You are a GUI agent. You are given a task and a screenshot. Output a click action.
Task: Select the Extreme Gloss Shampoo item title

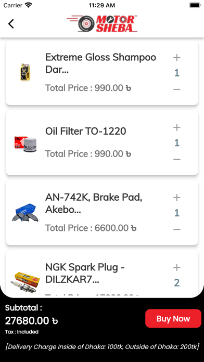click(101, 63)
